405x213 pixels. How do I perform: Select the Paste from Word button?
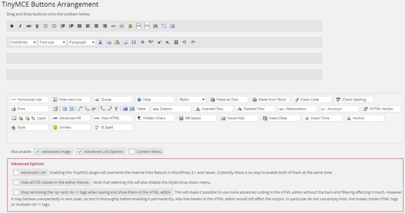[270, 99]
